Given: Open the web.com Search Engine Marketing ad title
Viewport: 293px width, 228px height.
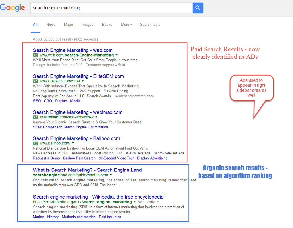Looking at the screenshot, I should [73, 50].
